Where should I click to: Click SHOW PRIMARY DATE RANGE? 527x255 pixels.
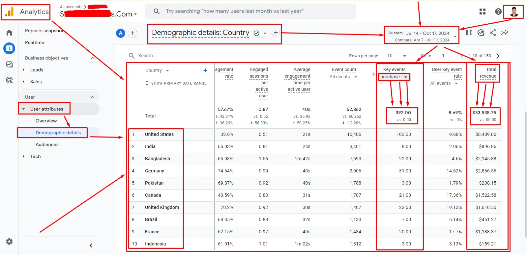pos(176,83)
